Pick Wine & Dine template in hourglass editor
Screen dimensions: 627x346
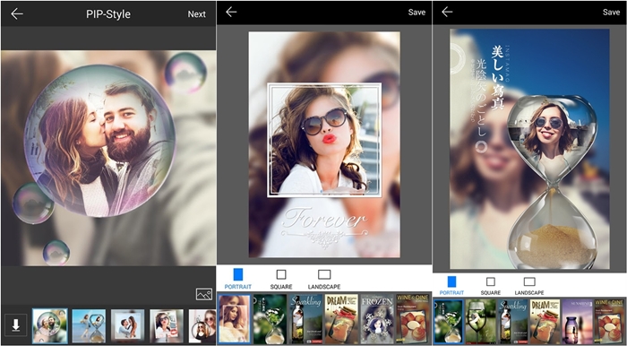point(609,321)
